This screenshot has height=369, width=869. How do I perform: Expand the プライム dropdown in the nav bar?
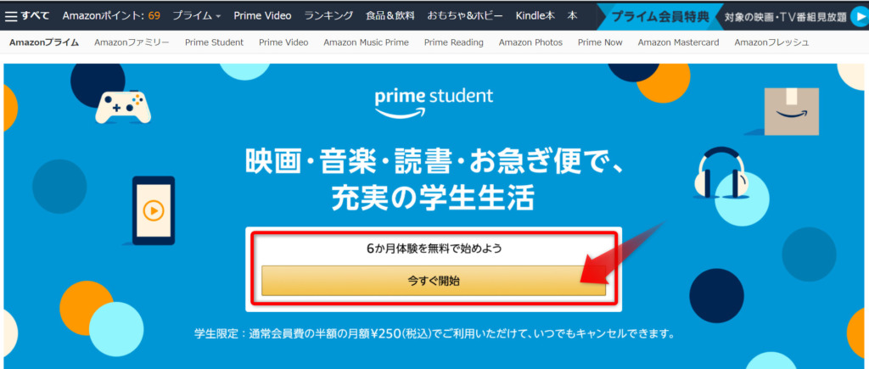[196, 15]
